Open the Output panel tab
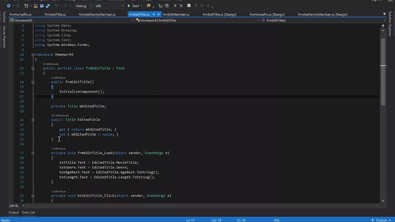 pos(14,212)
